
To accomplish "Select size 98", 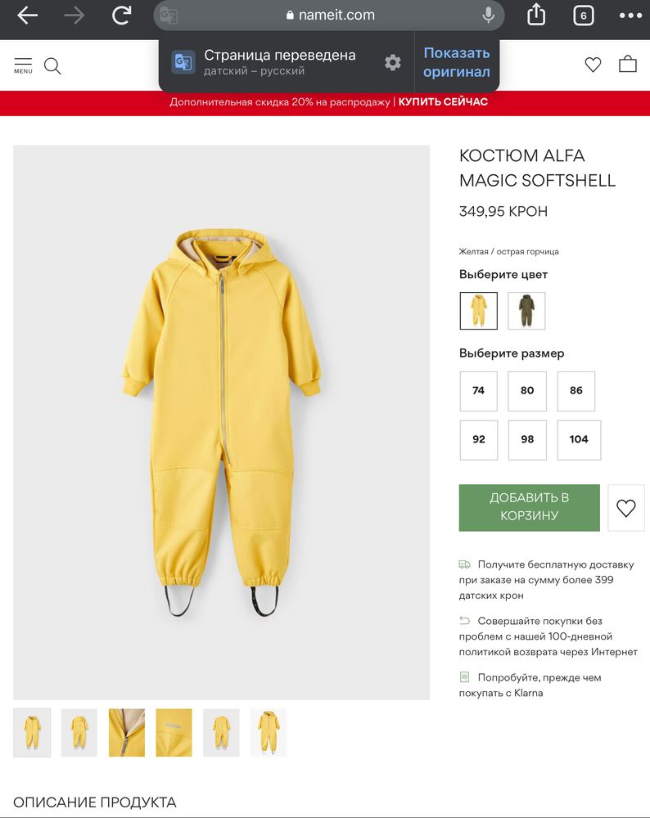I will (527, 439).
